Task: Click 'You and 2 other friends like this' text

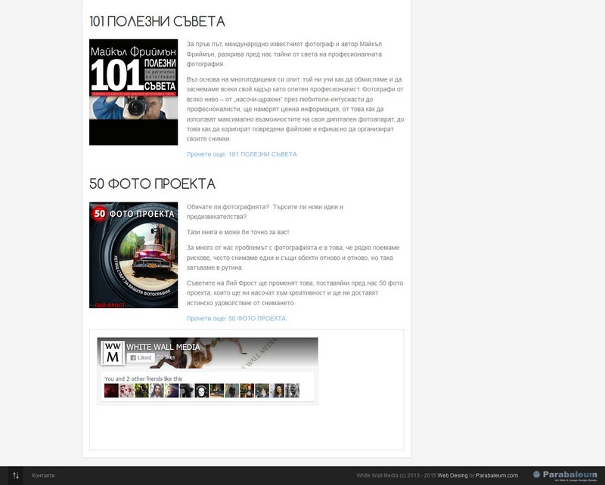Action: click(x=143, y=378)
